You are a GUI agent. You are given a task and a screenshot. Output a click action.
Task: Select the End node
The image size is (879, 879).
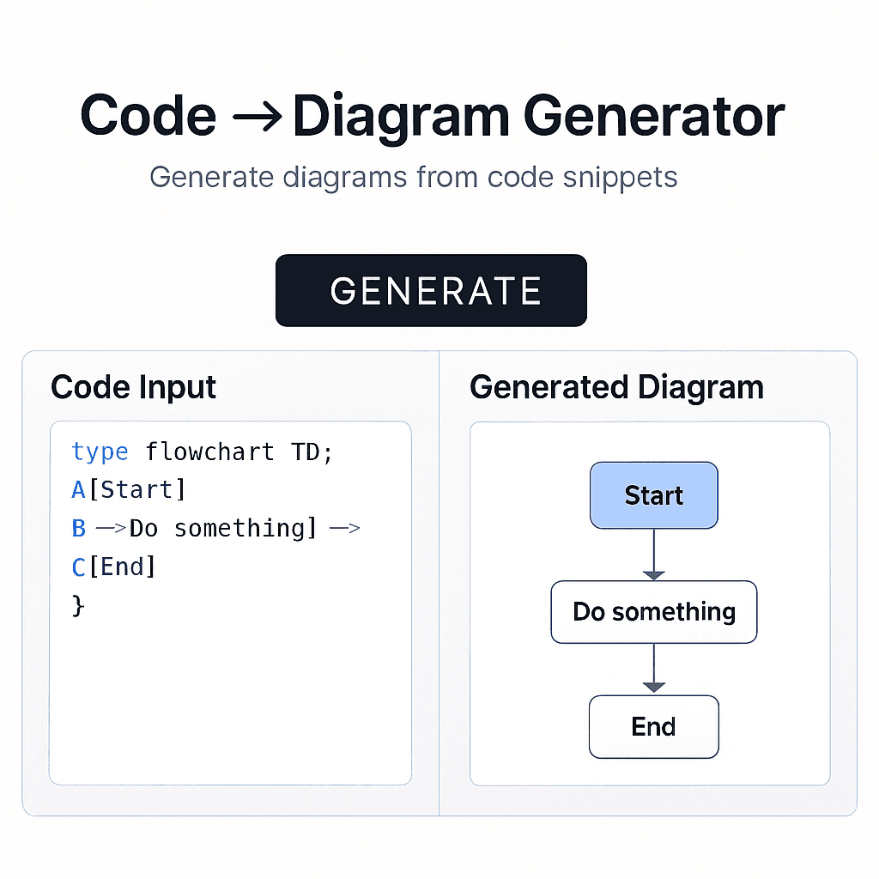(653, 726)
